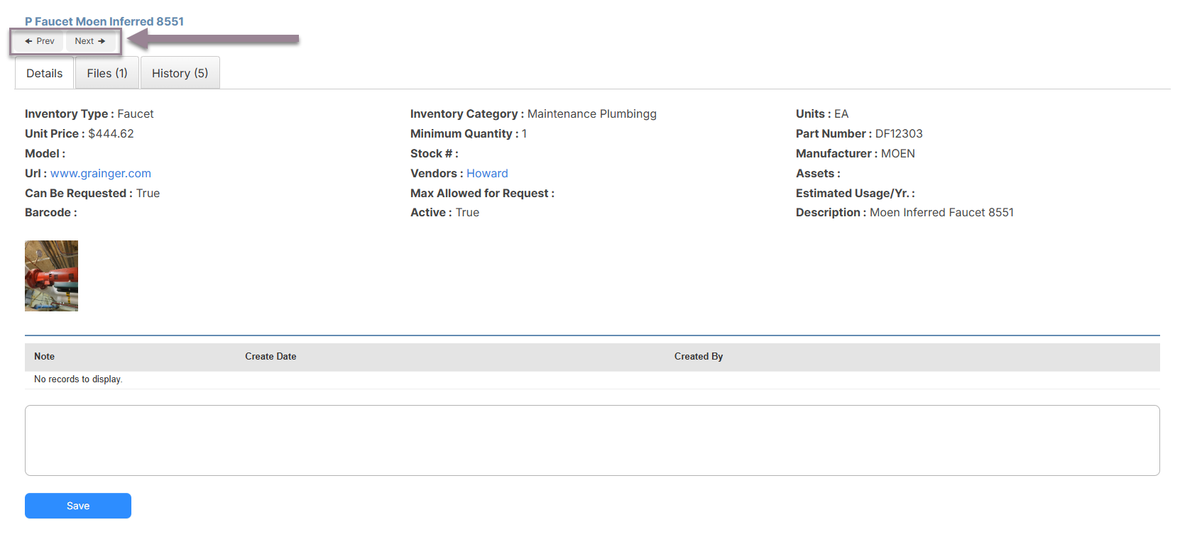1180x544 pixels.
Task: Open the faucet item photo thumbnail
Action: (x=51, y=276)
